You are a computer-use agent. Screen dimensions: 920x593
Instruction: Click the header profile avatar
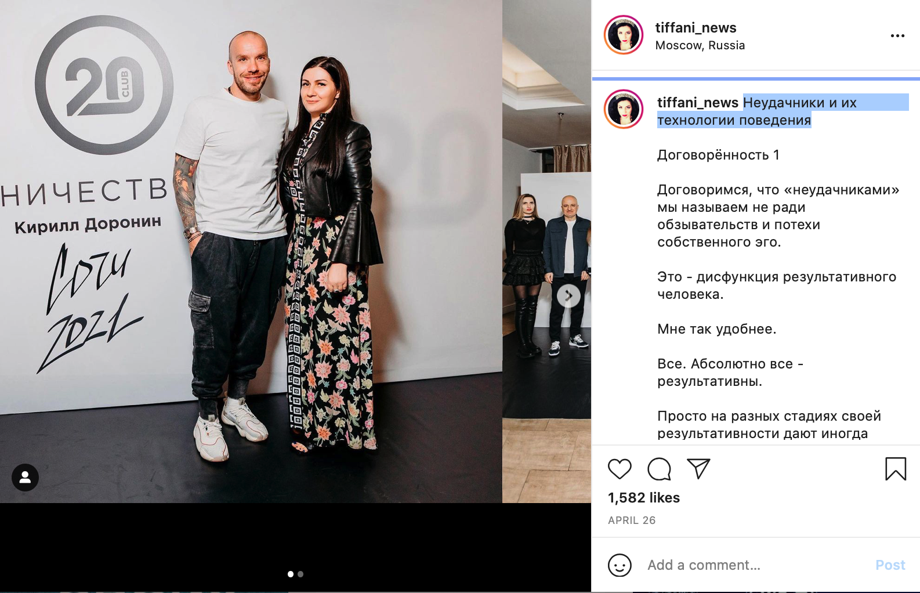coord(624,35)
